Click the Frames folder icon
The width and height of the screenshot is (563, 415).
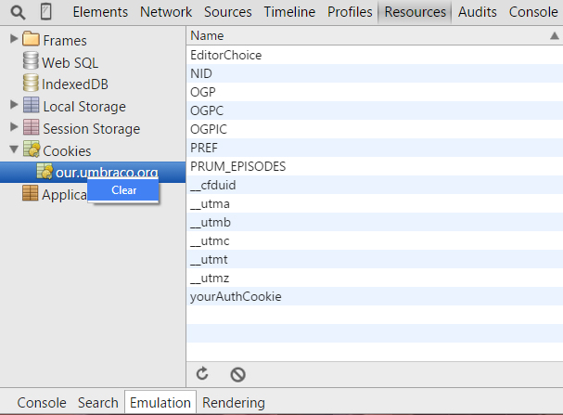coord(31,40)
